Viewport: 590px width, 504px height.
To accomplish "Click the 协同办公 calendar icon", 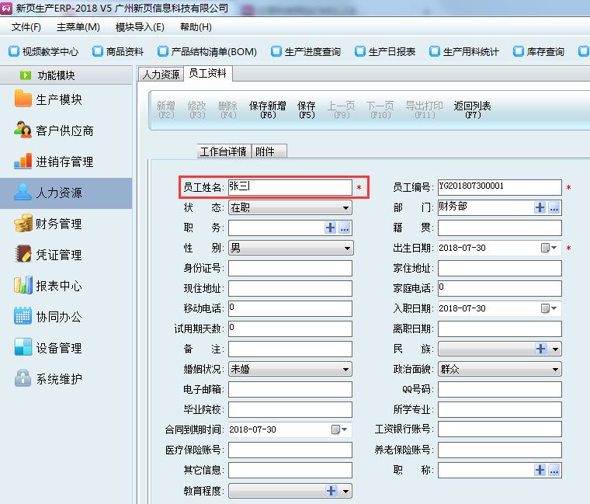I will point(23,317).
